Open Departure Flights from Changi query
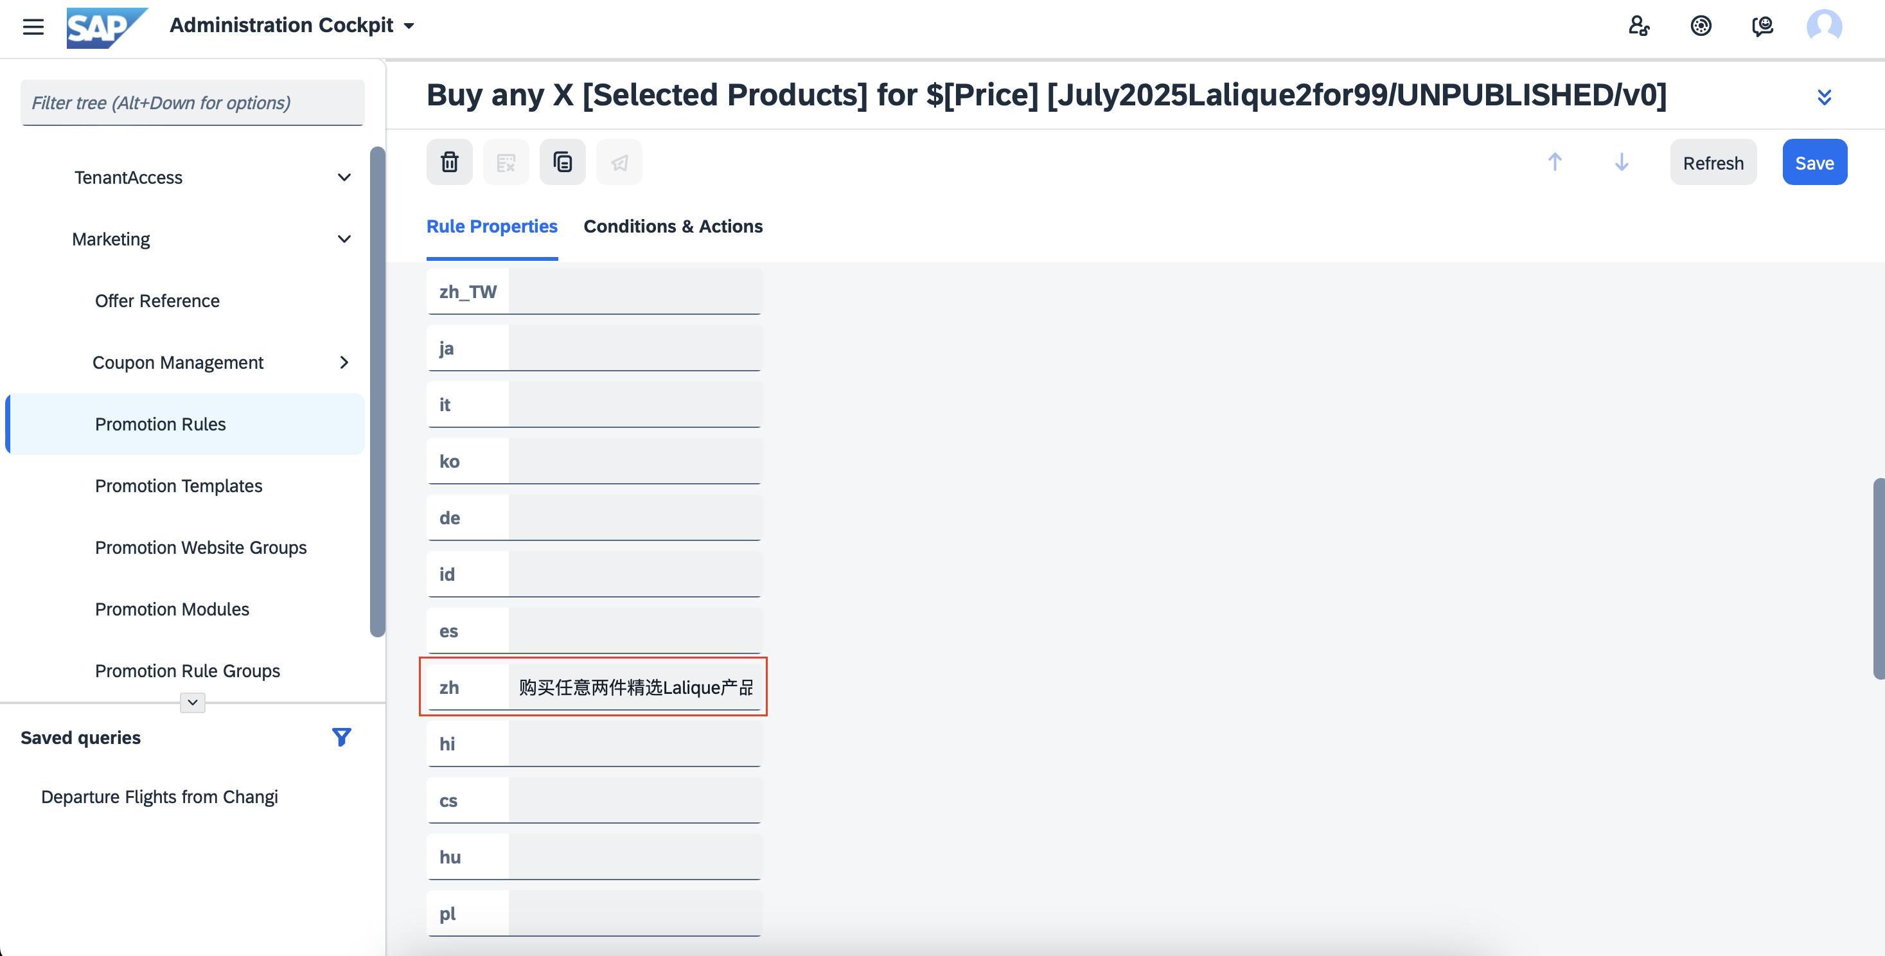 (x=159, y=797)
